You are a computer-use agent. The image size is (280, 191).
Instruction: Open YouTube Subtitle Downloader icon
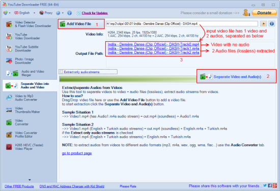[x=9, y=49]
